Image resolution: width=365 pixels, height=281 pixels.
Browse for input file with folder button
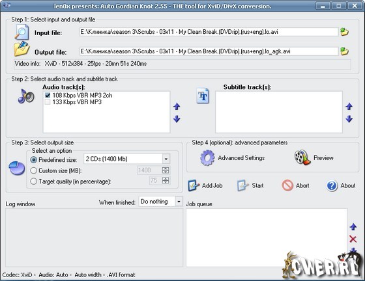(344, 32)
